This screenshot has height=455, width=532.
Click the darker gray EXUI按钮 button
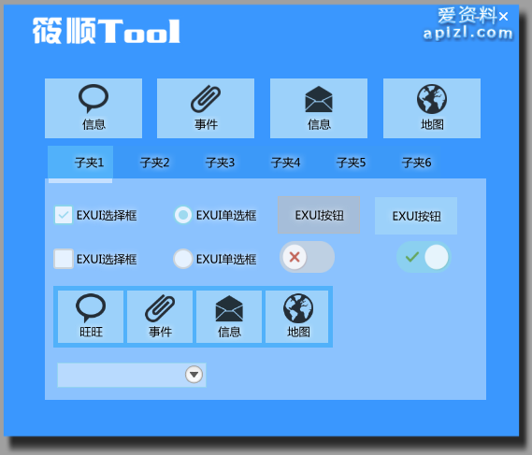[x=319, y=215]
